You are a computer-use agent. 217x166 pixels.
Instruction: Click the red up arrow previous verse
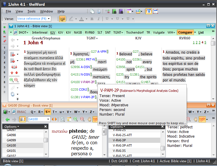click(x=12, y=73)
